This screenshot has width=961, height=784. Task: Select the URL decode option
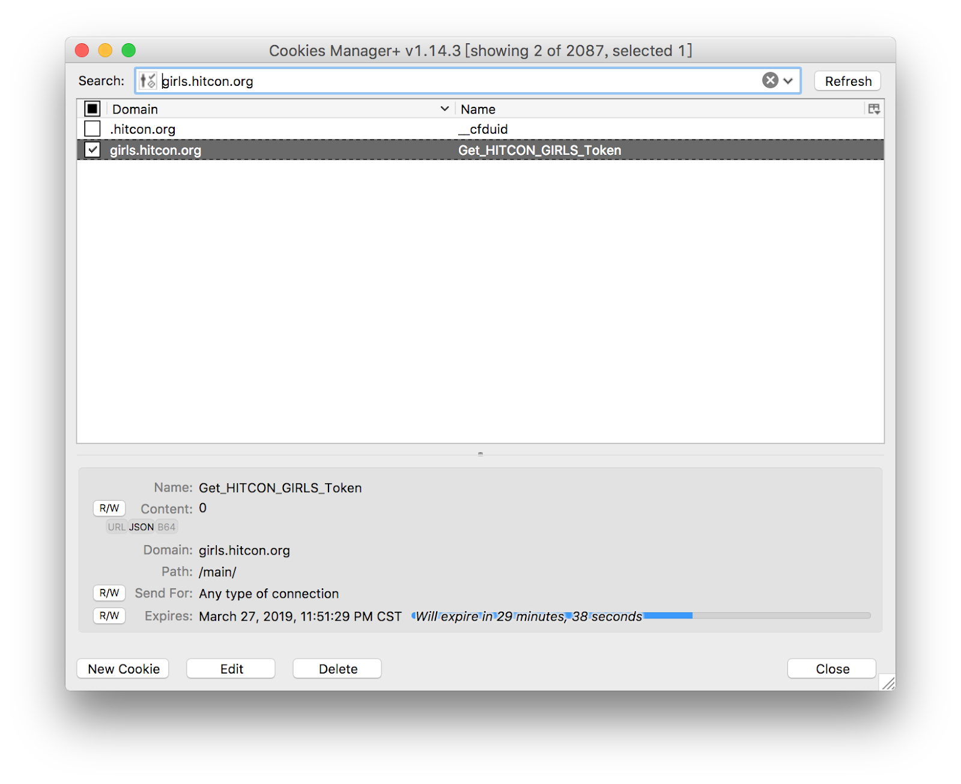click(x=117, y=527)
